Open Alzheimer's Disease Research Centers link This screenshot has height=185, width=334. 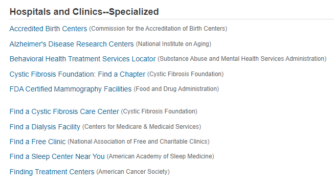pos(72,44)
